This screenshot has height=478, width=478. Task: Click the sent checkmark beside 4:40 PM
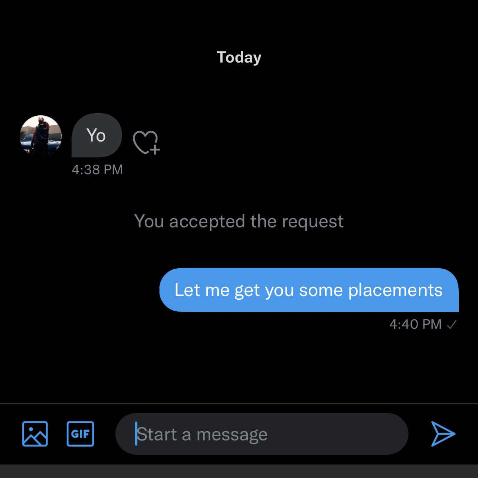click(x=451, y=325)
